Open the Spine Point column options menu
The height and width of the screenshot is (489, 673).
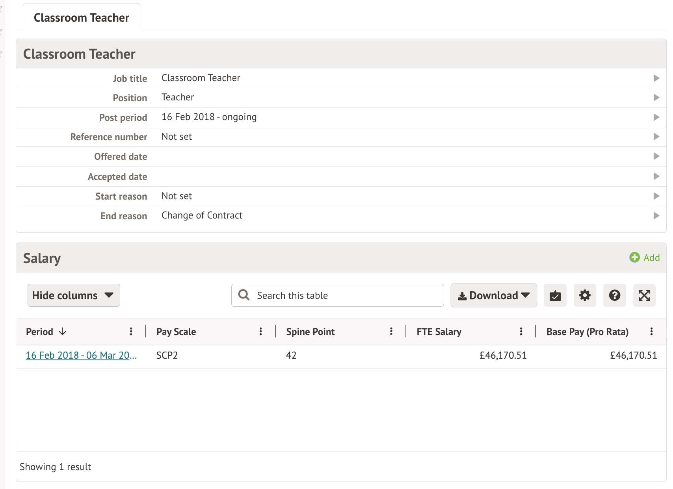click(x=391, y=332)
